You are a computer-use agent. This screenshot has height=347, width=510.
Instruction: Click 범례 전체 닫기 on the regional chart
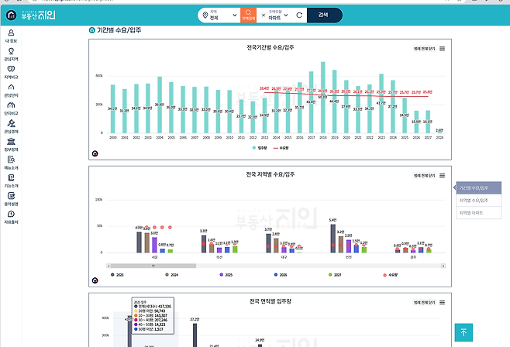pyautogui.click(x=426, y=177)
